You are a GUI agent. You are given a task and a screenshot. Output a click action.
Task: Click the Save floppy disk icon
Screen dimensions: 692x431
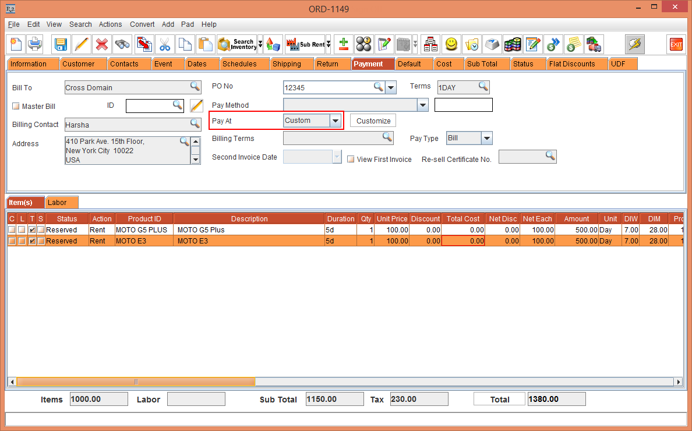[61, 44]
